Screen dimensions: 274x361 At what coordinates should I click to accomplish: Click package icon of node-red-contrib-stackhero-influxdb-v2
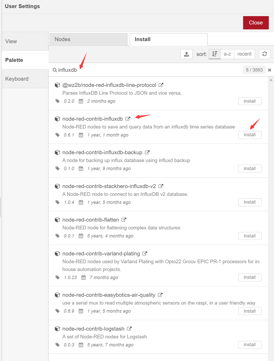57,186
